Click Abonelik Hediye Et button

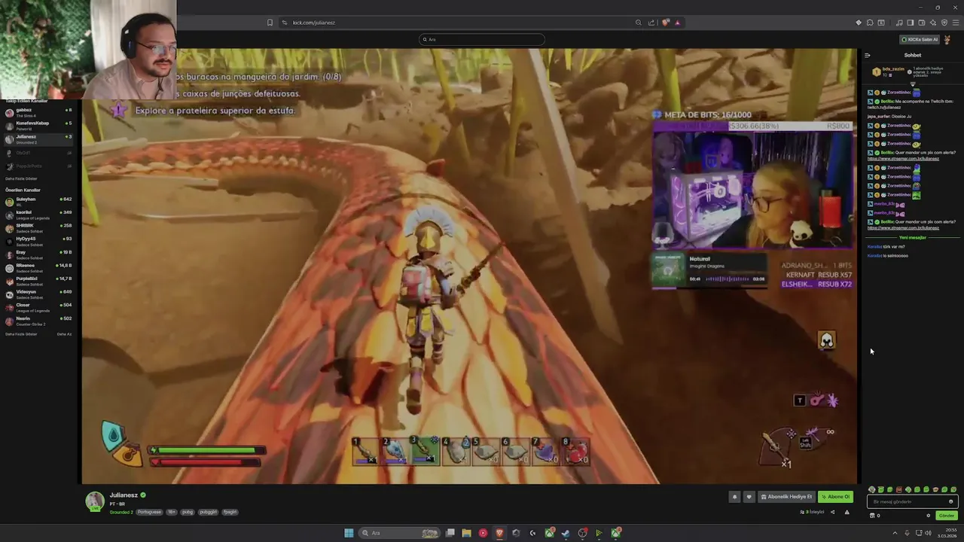[x=786, y=497]
